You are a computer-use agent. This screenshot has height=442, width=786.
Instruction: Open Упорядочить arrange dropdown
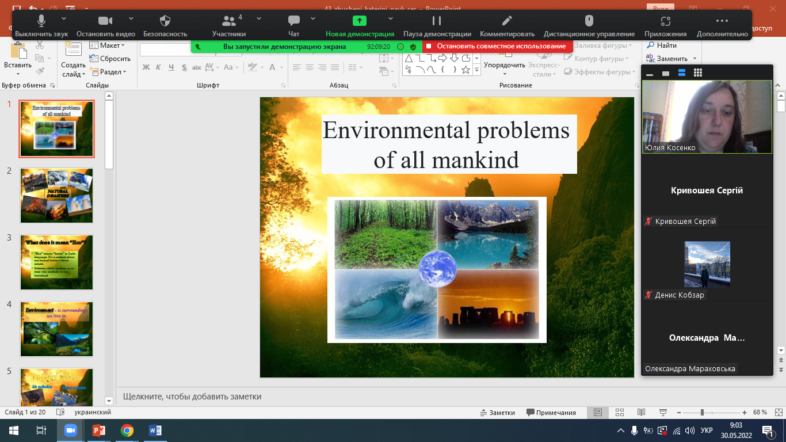tap(504, 65)
